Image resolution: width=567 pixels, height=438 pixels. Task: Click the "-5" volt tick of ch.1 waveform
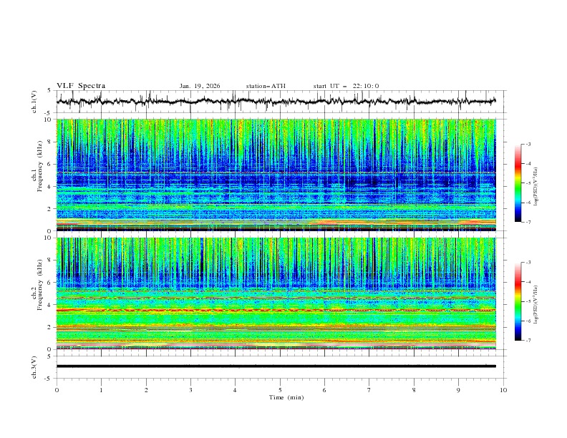tap(48, 112)
